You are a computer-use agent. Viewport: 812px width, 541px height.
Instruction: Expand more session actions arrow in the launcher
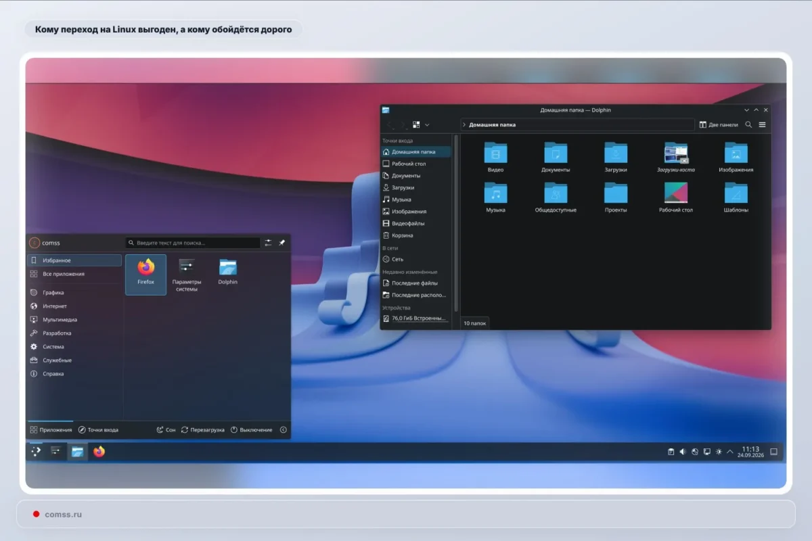pyautogui.click(x=284, y=429)
